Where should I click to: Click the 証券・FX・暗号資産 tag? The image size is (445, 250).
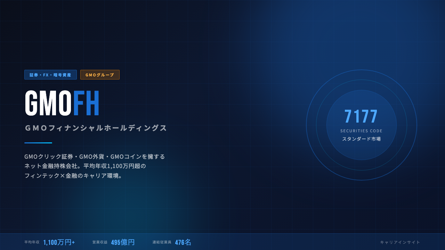(x=50, y=75)
